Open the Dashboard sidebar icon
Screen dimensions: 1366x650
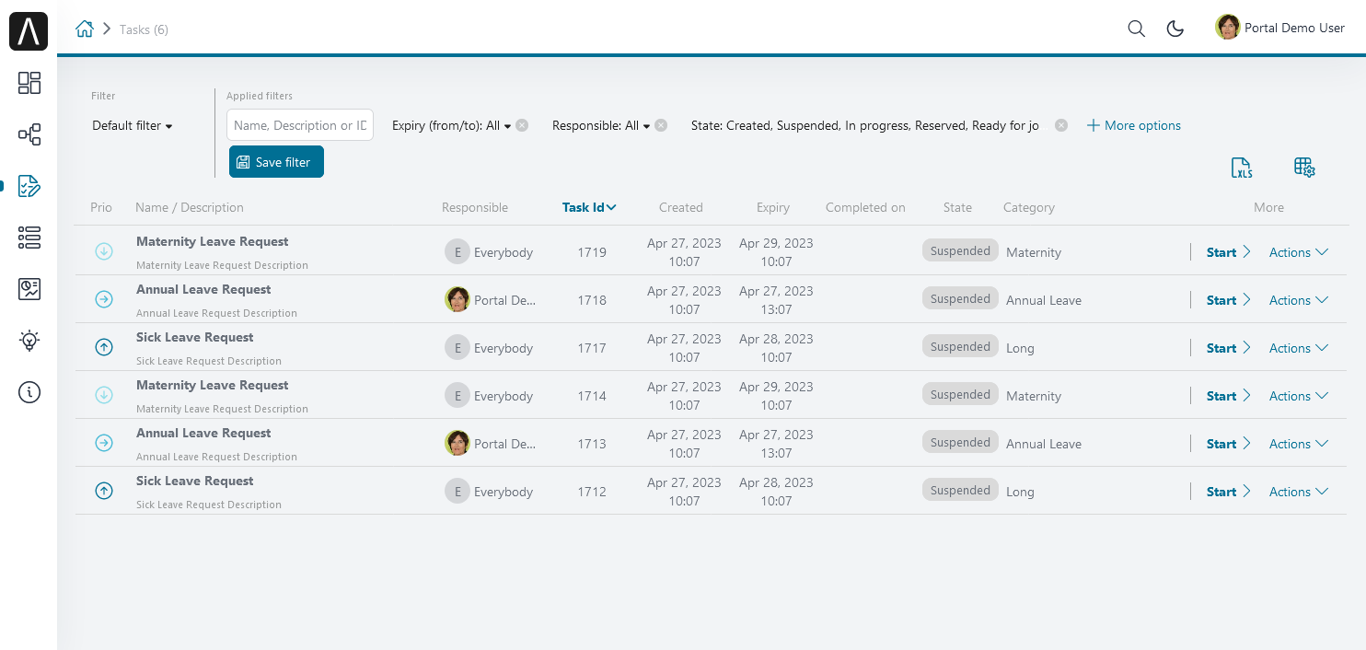coord(29,83)
